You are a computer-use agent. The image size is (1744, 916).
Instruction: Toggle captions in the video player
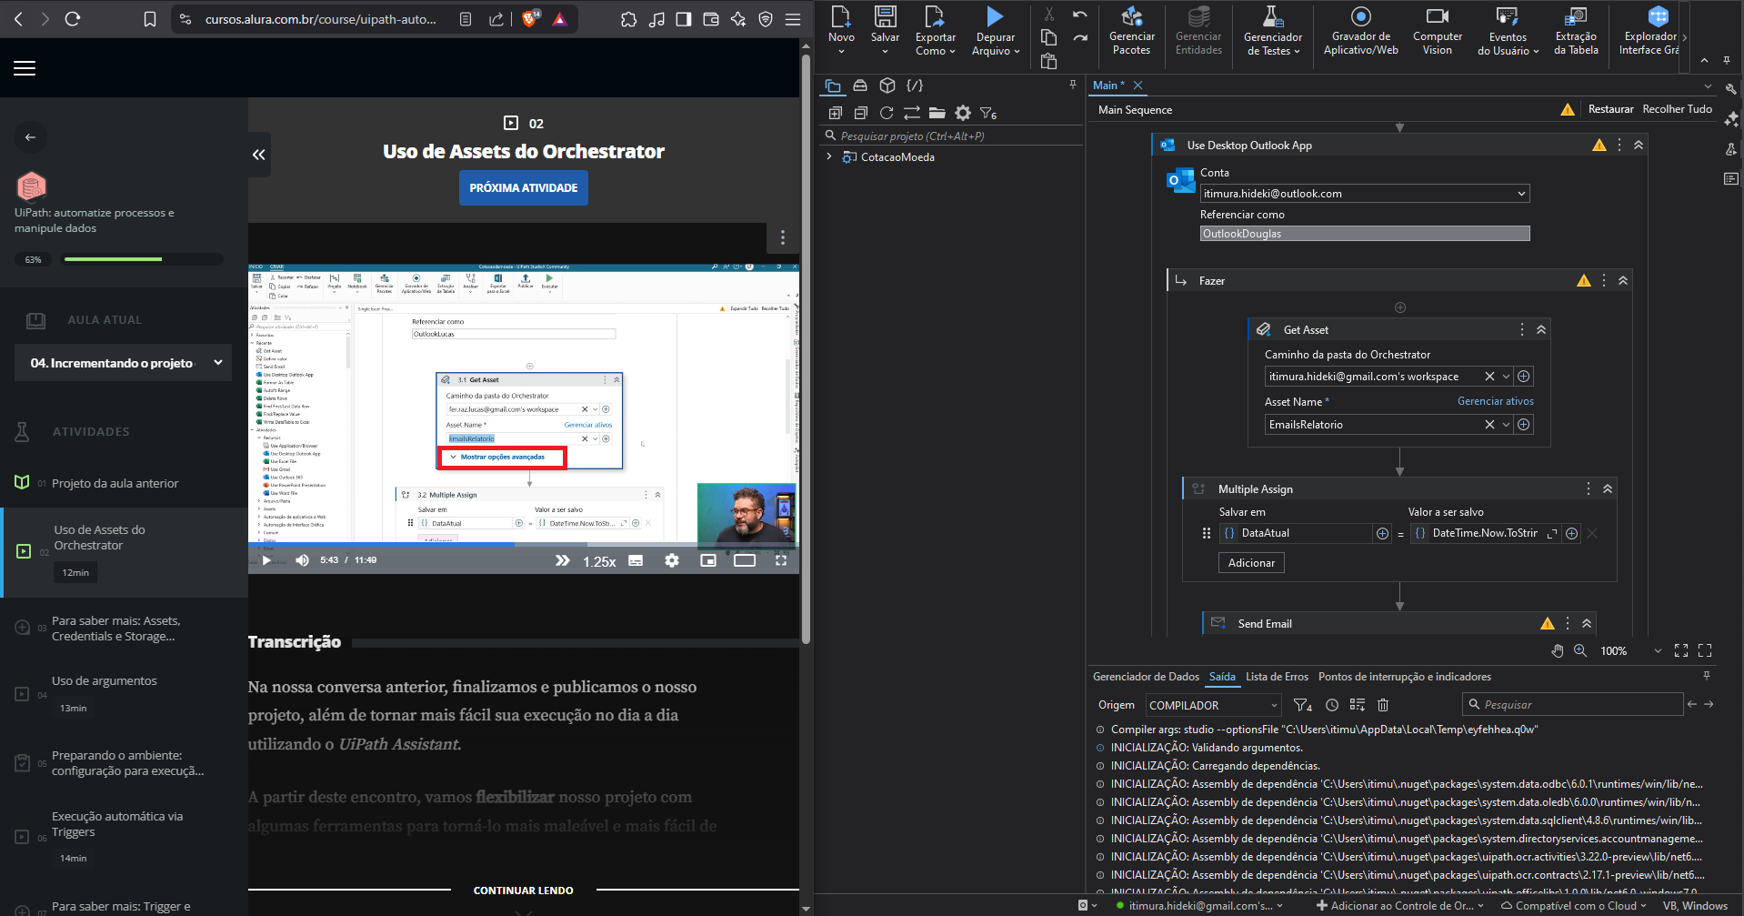[x=636, y=560]
